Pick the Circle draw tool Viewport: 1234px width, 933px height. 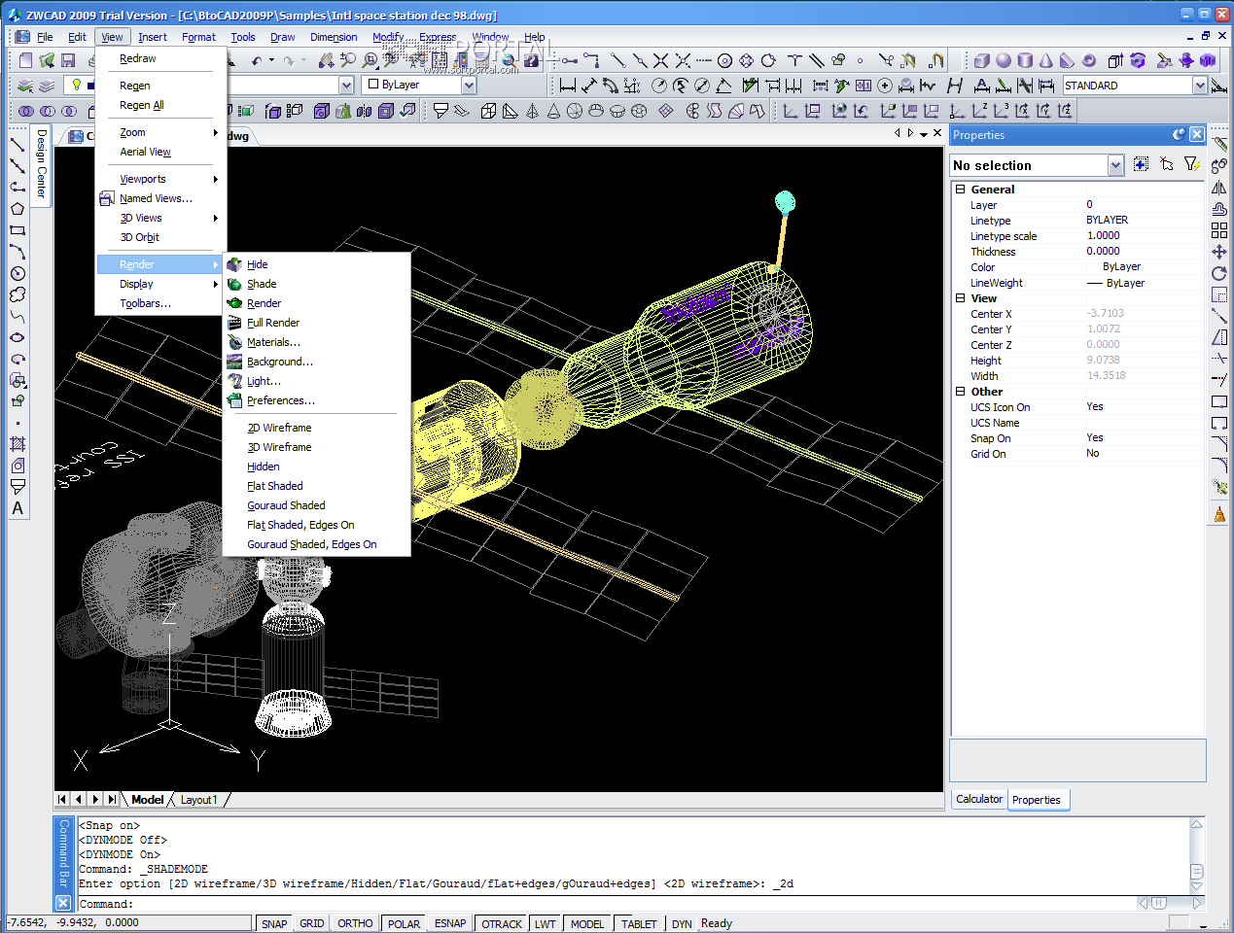coord(18,273)
